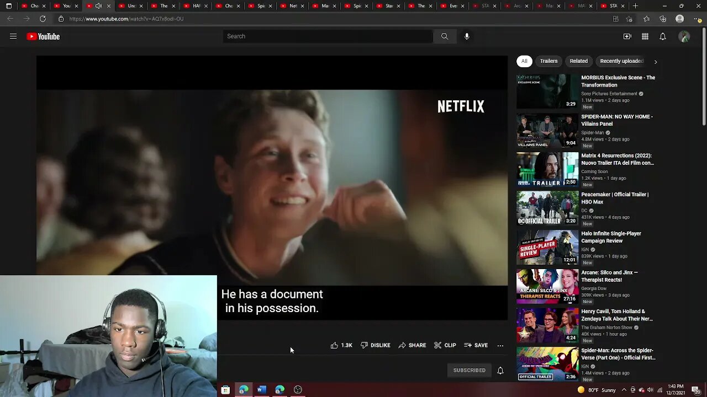Visit Georgia Dow channel name
Image resolution: width=707 pixels, height=397 pixels.
coord(594,288)
